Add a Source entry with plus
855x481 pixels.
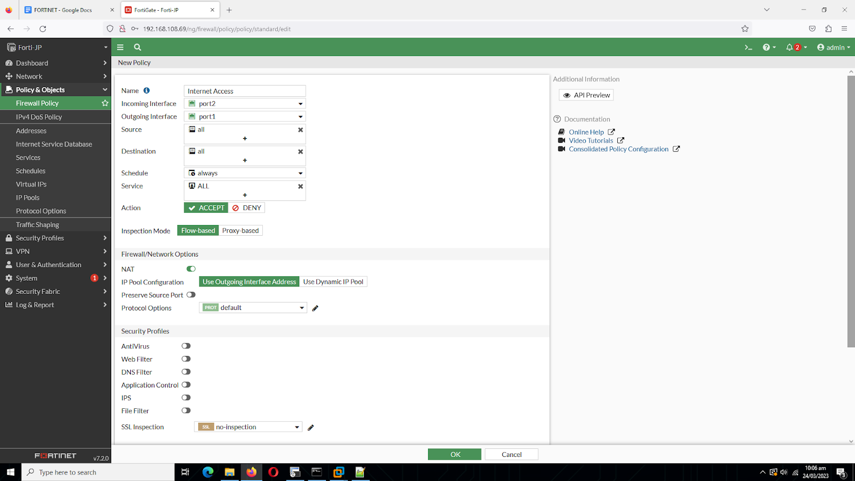(x=245, y=138)
